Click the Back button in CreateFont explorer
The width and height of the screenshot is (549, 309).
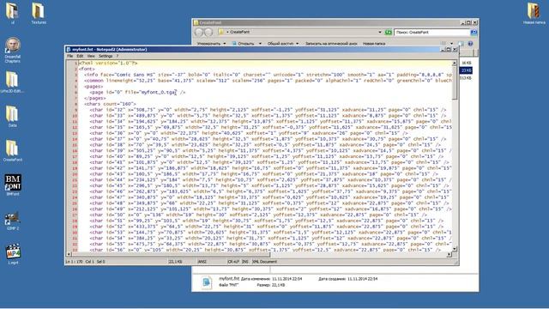(x=199, y=33)
